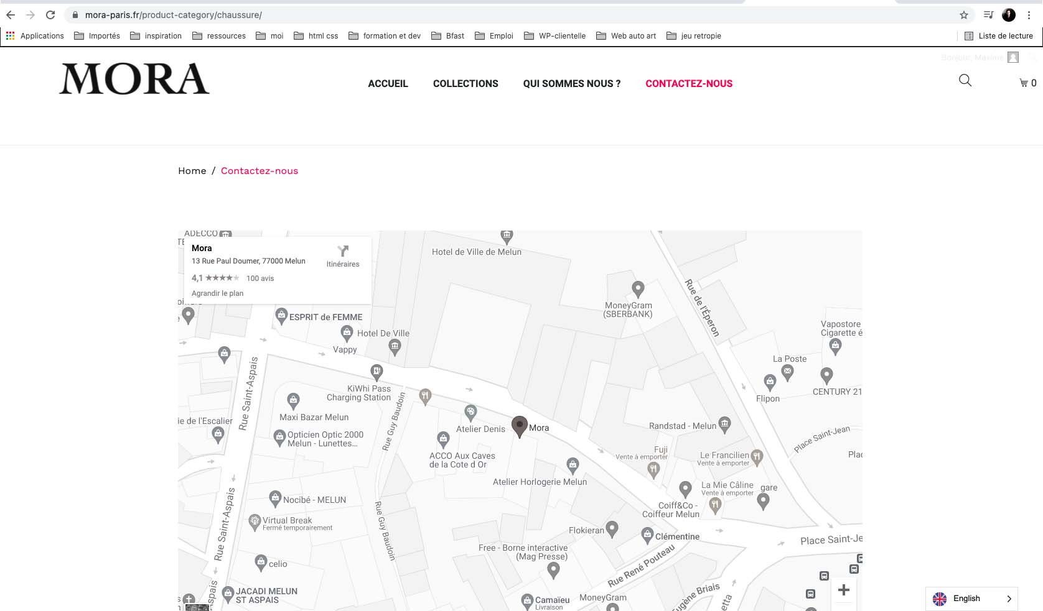Click the Clémentine shop marker
The image size is (1043, 611).
coord(647,535)
